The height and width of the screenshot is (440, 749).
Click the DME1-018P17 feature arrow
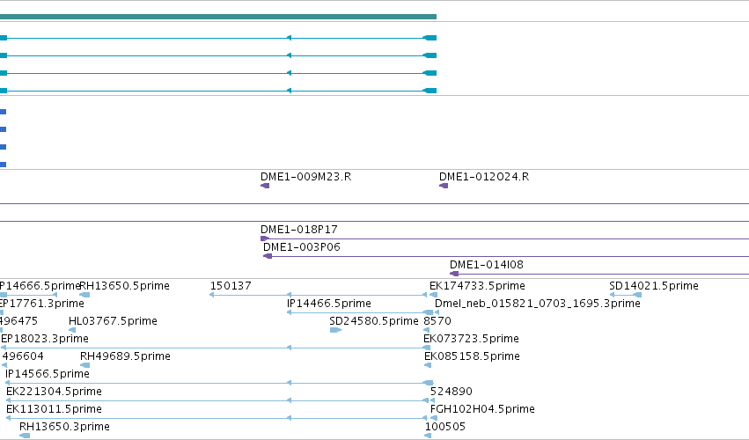coord(265,238)
